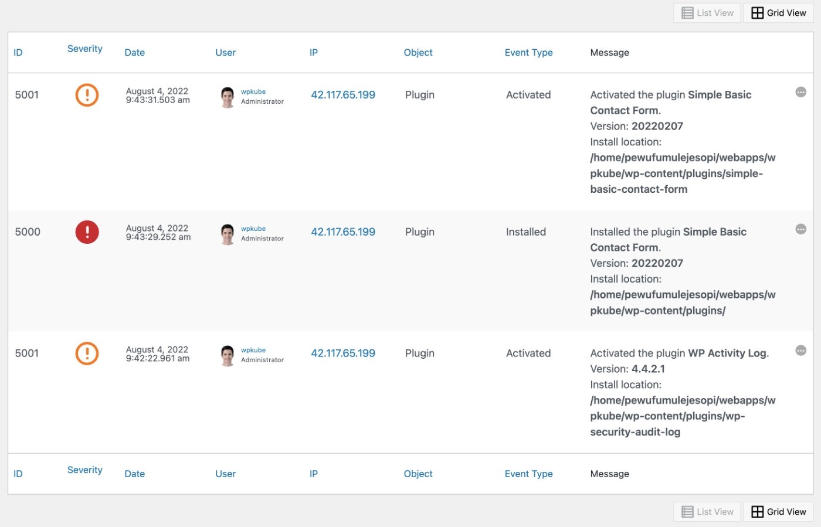This screenshot has width=821, height=527.
Task: Sort by the top Date column header
Action: (x=134, y=53)
